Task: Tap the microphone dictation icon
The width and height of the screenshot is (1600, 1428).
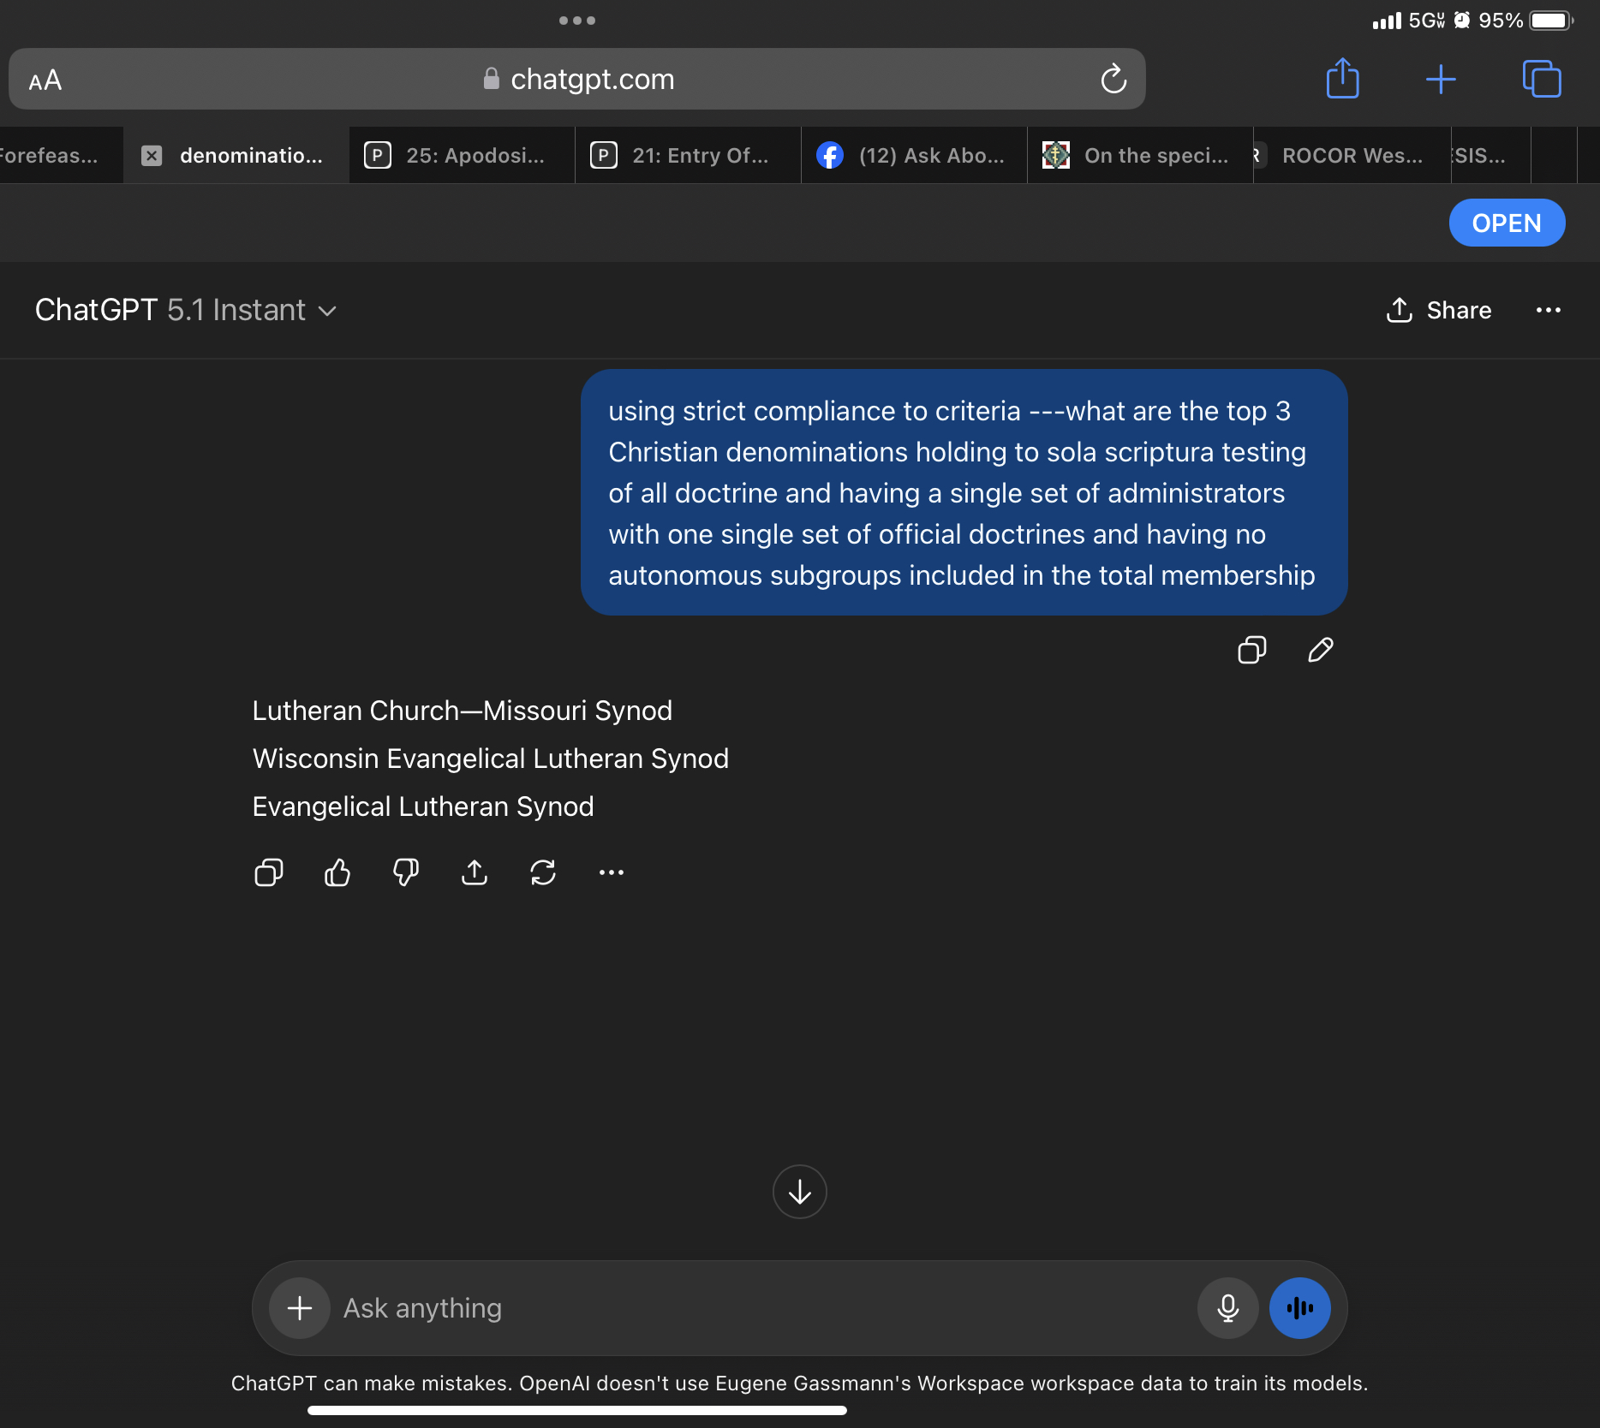Action: [1227, 1307]
